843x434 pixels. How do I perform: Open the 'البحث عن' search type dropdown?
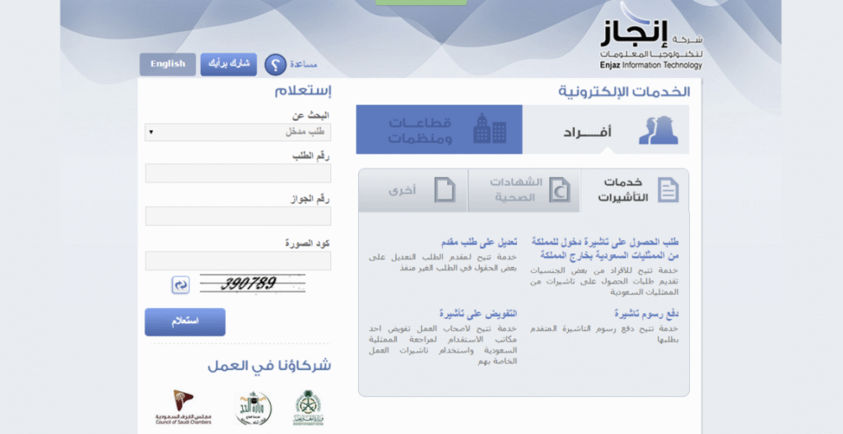pos(238,132)
